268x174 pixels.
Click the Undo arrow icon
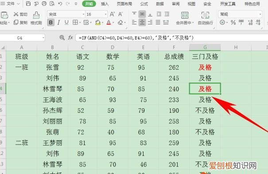60,4
